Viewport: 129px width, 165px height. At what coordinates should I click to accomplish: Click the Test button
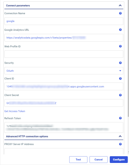[78, 160]
